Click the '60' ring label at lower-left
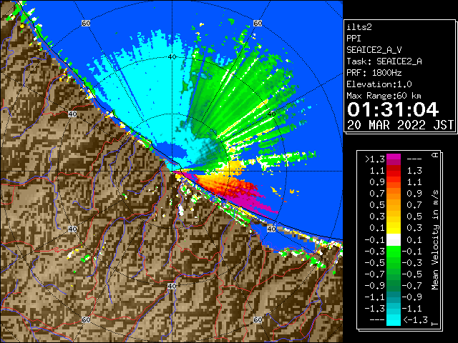458x343 pixels. pos(86,319)
